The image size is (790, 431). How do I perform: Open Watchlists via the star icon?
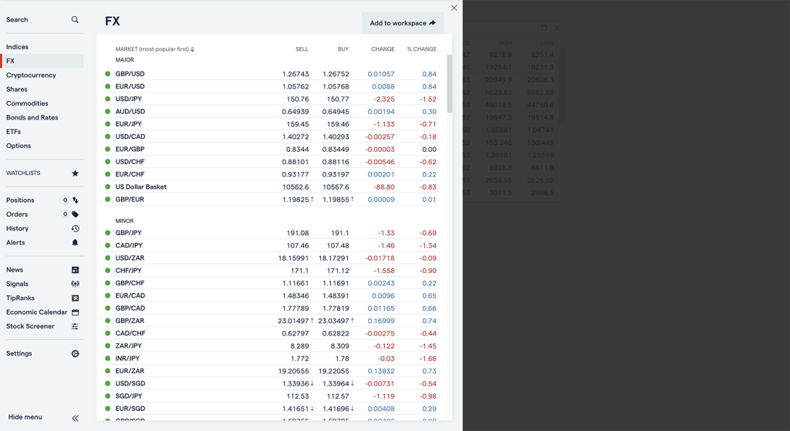tap(75, 173)
